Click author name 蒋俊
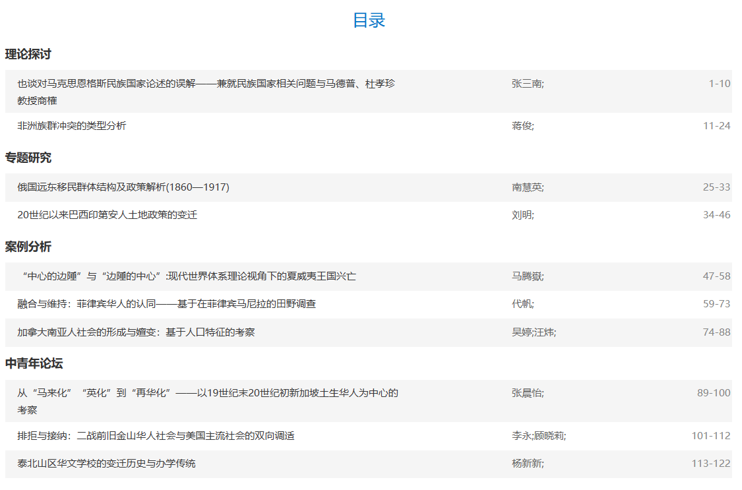This screenshot has height=490, width=742. tap(522, 126)
